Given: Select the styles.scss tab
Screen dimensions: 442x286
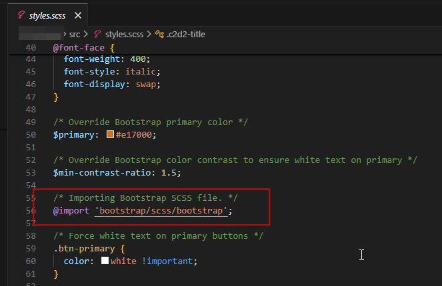Looking at the screenshot, I should (x=47, y=15).
